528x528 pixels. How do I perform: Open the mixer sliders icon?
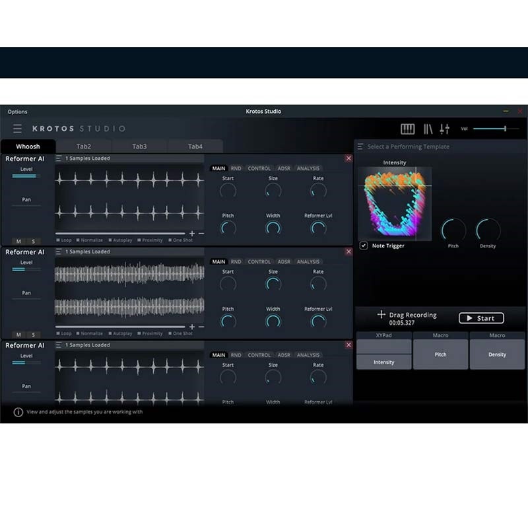tap(444, 129)
